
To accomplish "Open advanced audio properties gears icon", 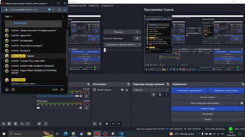I will [39, 124].
